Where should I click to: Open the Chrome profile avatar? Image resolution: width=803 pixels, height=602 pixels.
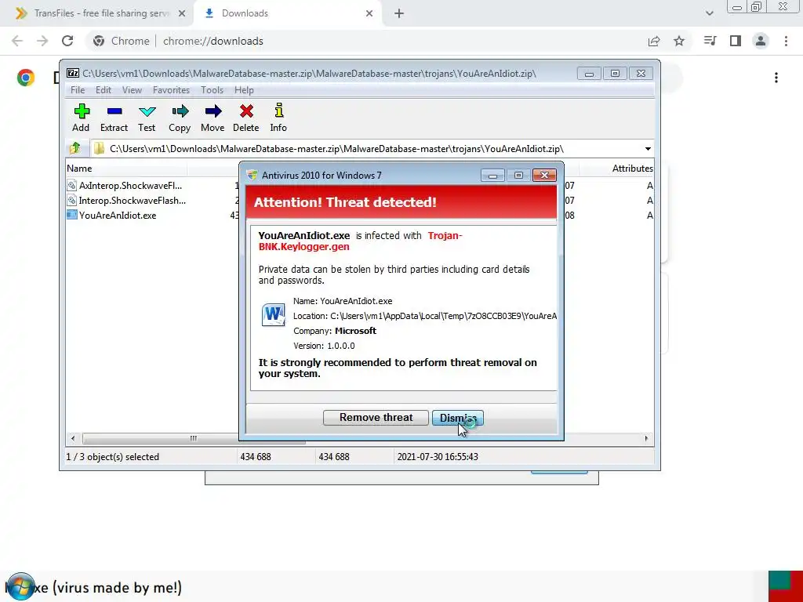(761, 41)
